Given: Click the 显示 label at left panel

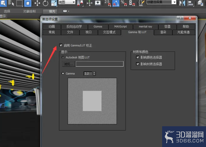Looking at the screenshot, I should [3, 16].
